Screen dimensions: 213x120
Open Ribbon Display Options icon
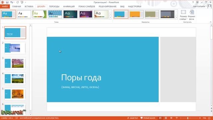click(x=197, y=2)
